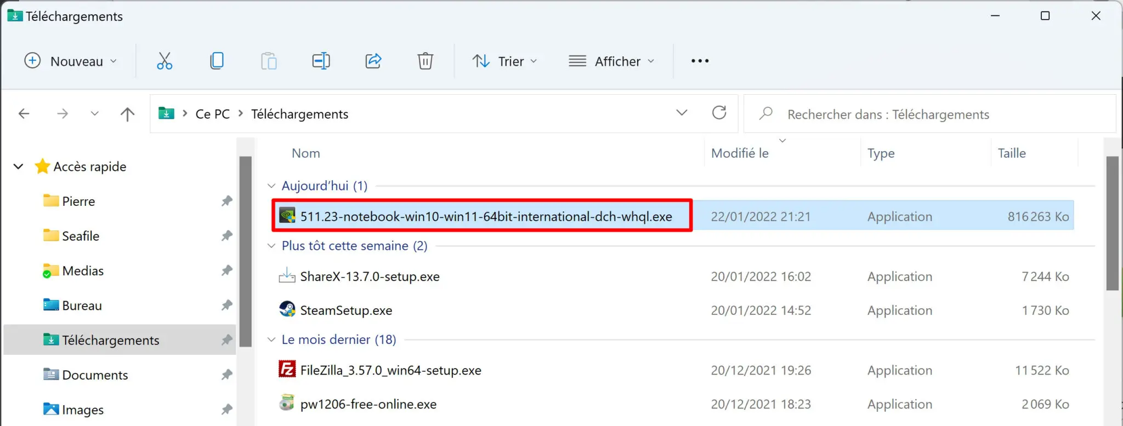
Task: Unpin Pierre folder from quick access
Action: click(x=226, y=202)
